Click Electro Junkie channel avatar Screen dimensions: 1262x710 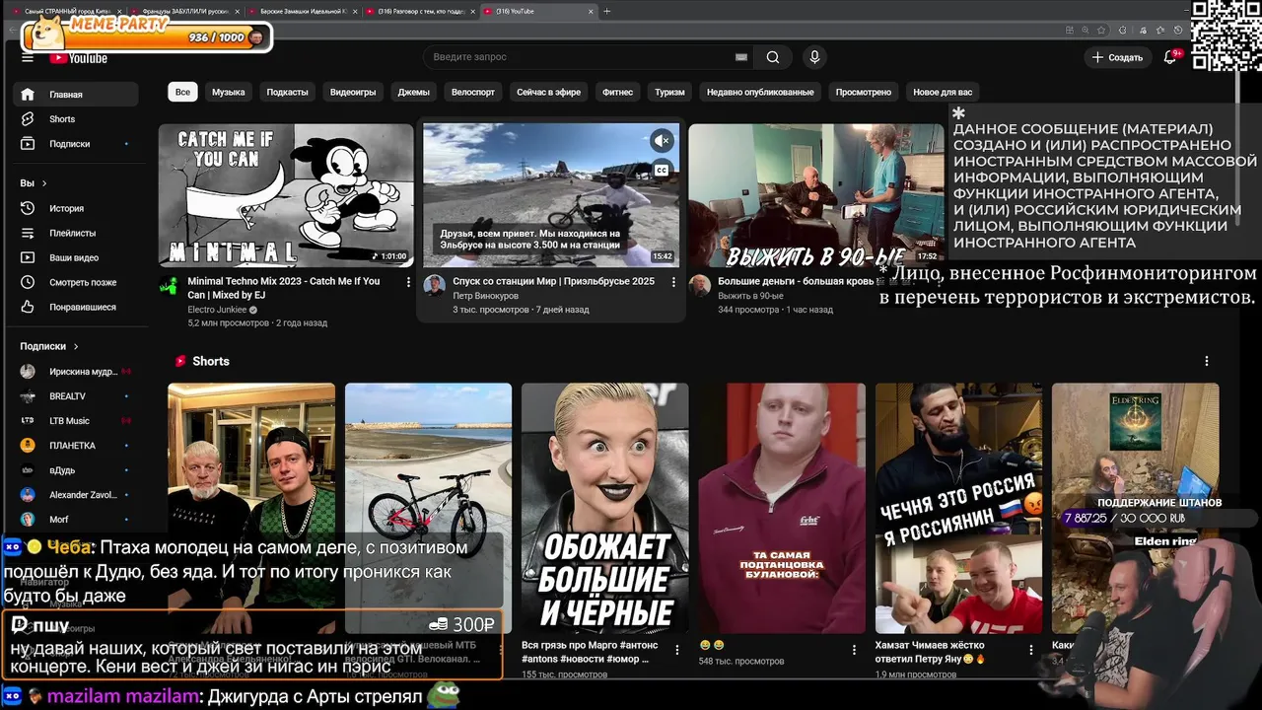[x=170, y=286]
